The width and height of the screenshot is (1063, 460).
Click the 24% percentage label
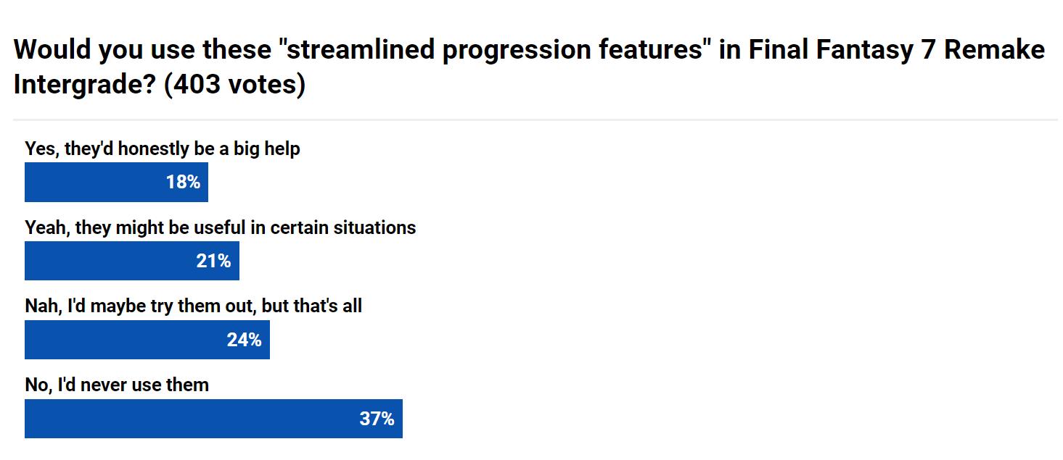(x=244, y=340)
